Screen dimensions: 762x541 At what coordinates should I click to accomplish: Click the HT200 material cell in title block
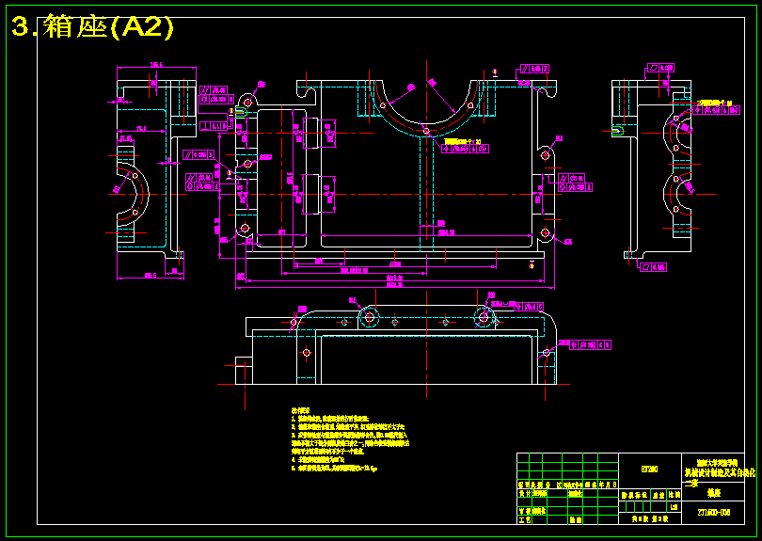click(650, 469)
